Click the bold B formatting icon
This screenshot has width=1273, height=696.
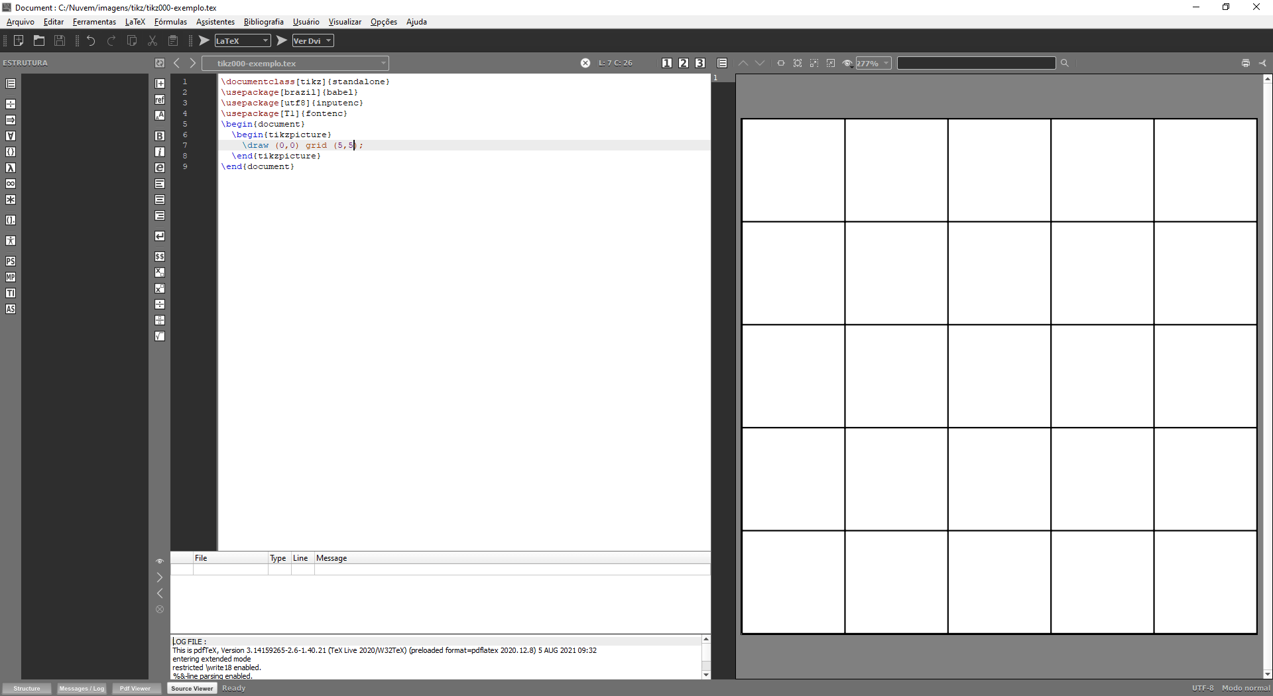160,136
